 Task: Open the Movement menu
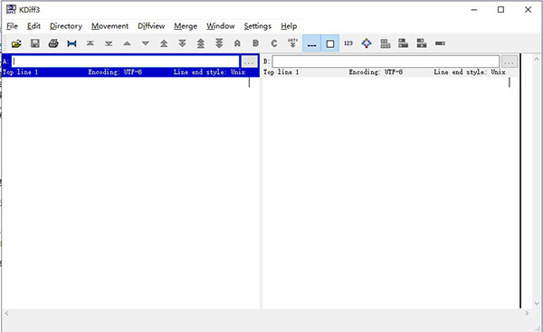tap(110, 26)
